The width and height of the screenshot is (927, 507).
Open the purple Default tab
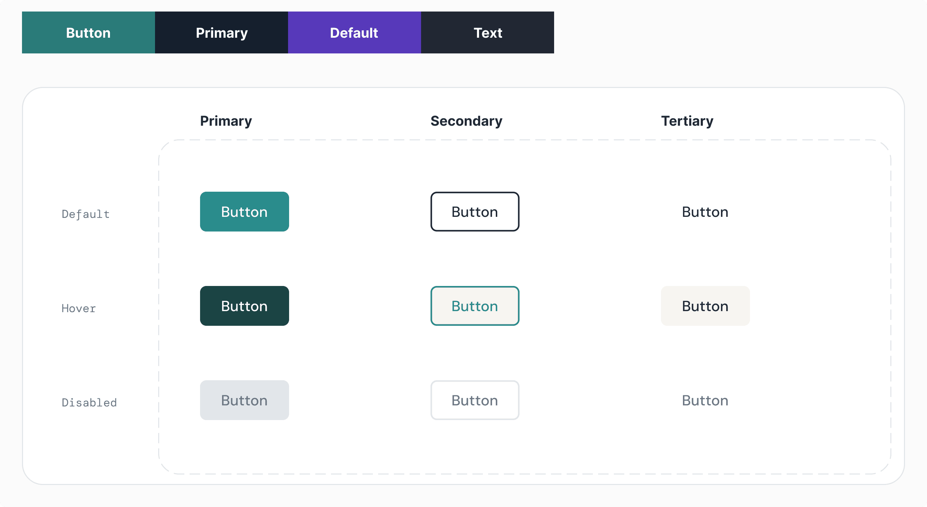click(x=354, y=32)
